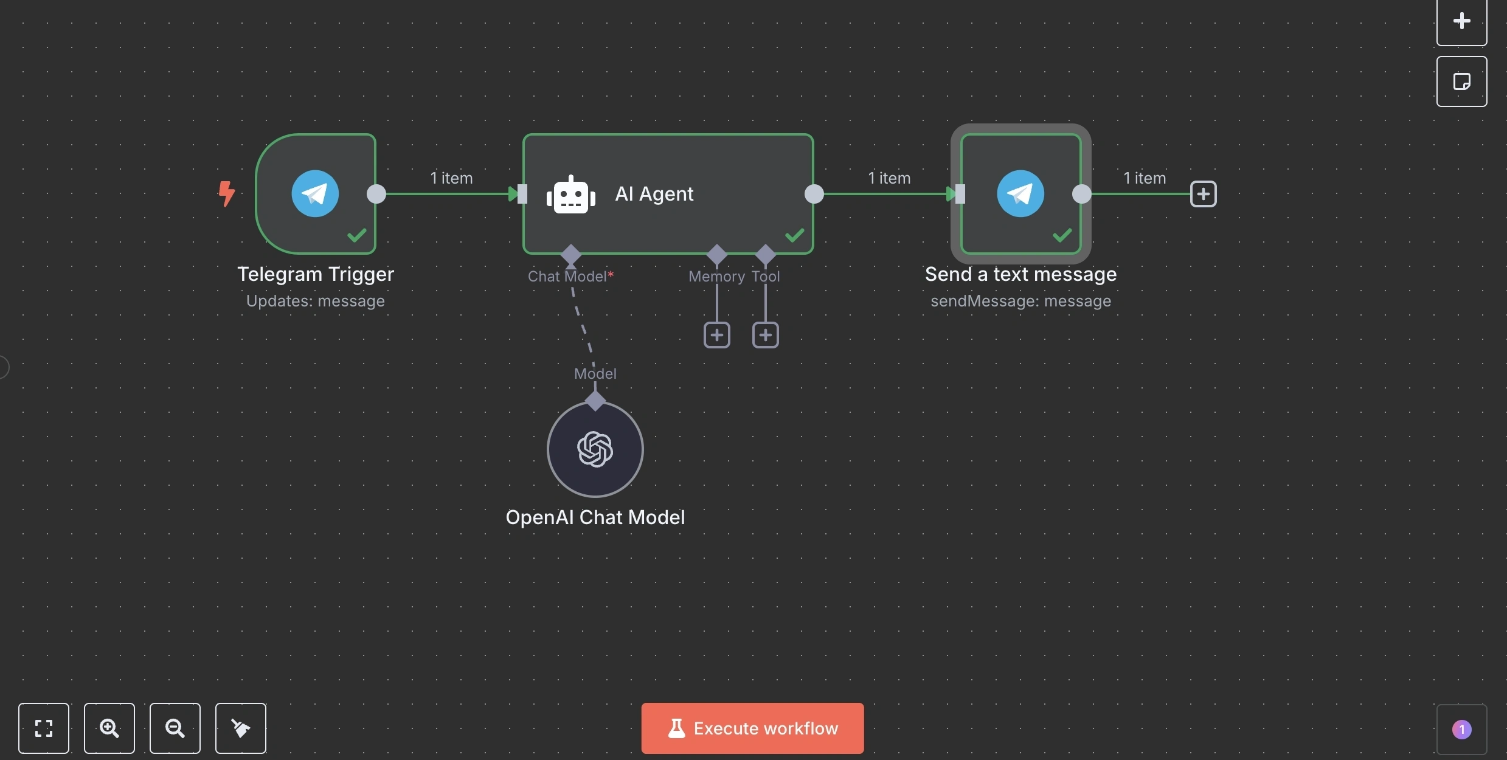Open the OpenAI Chat Model node
This screenshot has width=1507, height=760.
point(594,449)
